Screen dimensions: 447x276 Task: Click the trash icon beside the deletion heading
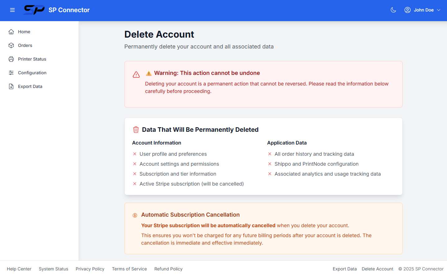[136, 130]
